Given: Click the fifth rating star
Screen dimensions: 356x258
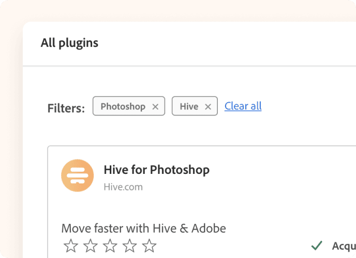Looking at the screenshot, I should pyautogui.click(x=149, y=246).
